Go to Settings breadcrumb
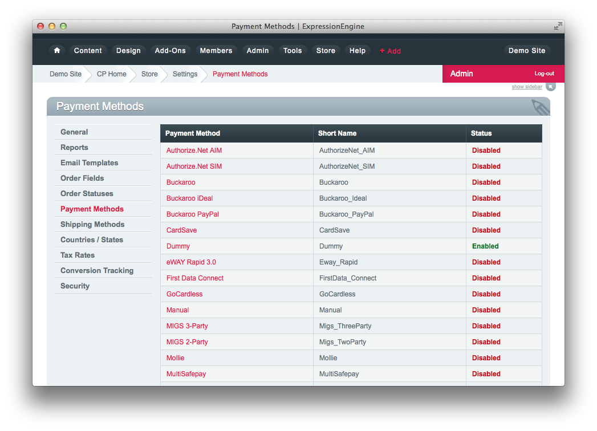Viewport: 597px width, 431px height. (185, 74)
